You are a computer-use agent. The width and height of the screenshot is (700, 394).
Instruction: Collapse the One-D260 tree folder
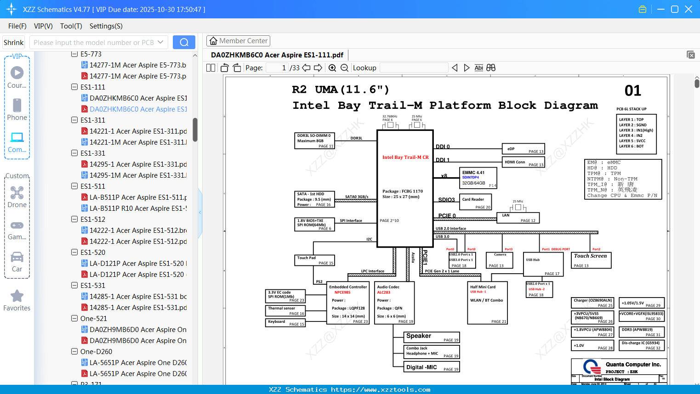point(74,352)
